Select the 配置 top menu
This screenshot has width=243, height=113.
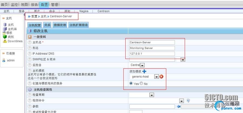click(44, 5)
